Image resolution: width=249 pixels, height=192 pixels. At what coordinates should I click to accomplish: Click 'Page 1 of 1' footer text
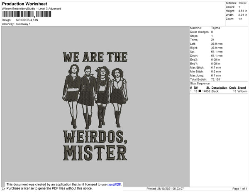239,189
